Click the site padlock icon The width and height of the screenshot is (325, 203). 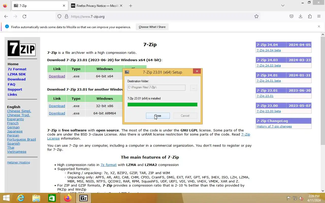[67, 16]
